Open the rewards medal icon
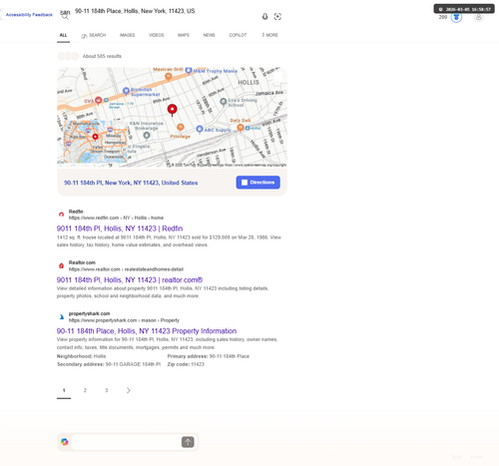 tap(456, 17)
